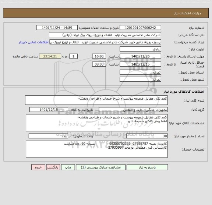Open مشاهده مدارک پیوستی (3) attachments
The height and width of the screenshot is (205, 212).
point(101,167)
